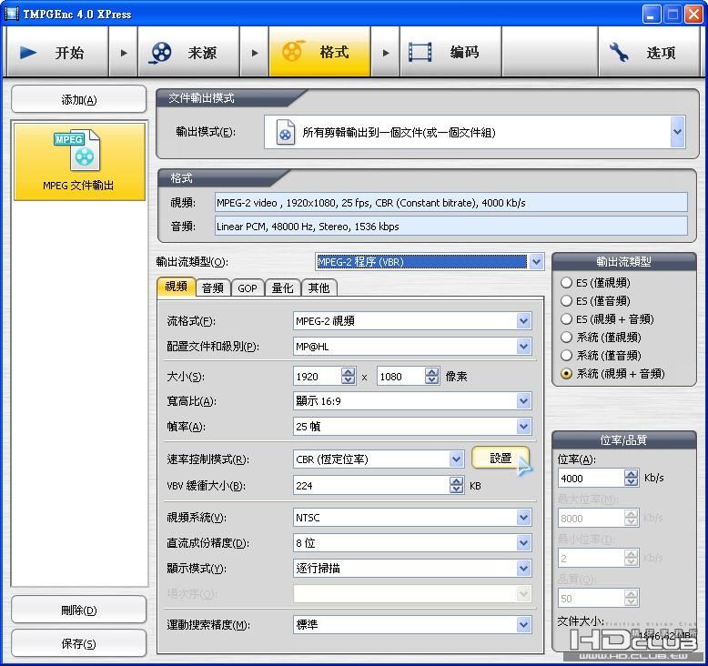Open the motion search precision dropdown
This screenshot has width=708, height=666.
(x=524, y=625)
